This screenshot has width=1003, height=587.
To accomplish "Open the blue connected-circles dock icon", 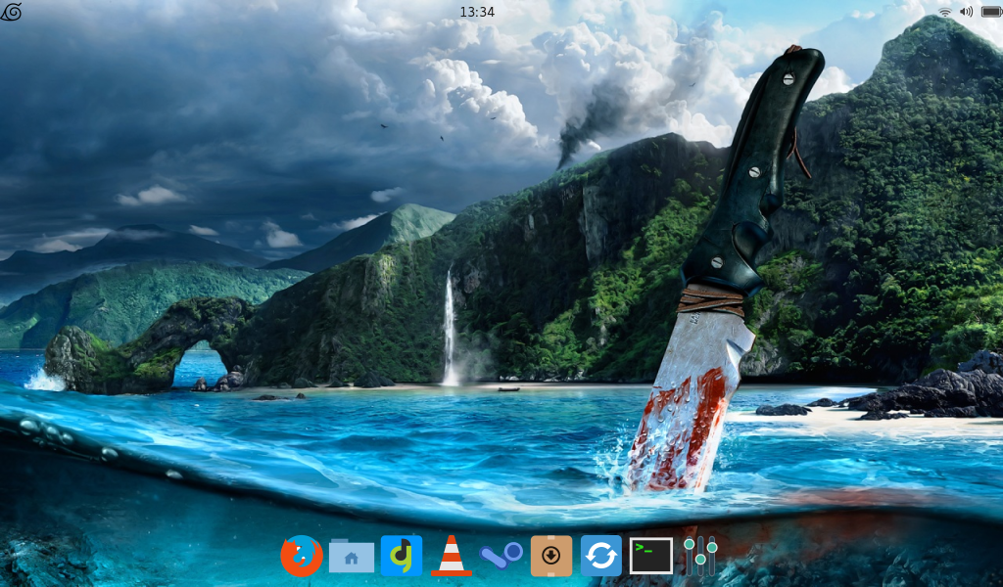I will (x=501, y=556).
